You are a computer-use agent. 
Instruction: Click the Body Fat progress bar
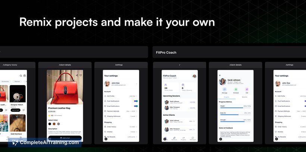tap(235, 115)
